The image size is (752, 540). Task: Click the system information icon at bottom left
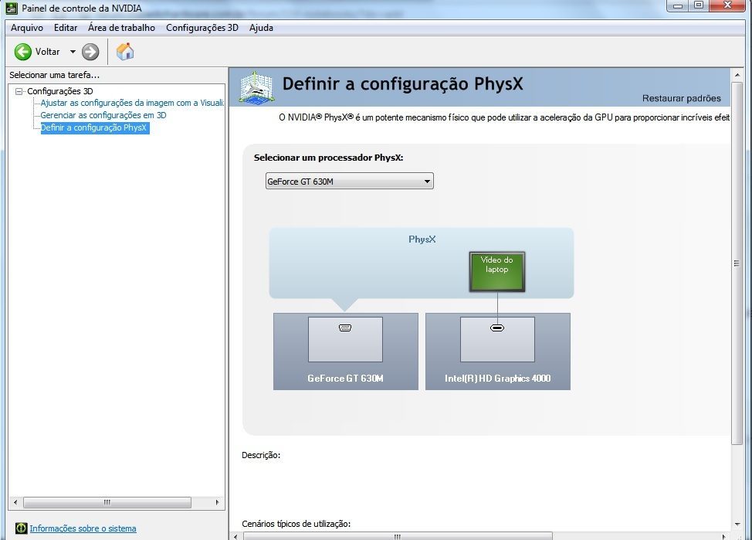[21, 528]
